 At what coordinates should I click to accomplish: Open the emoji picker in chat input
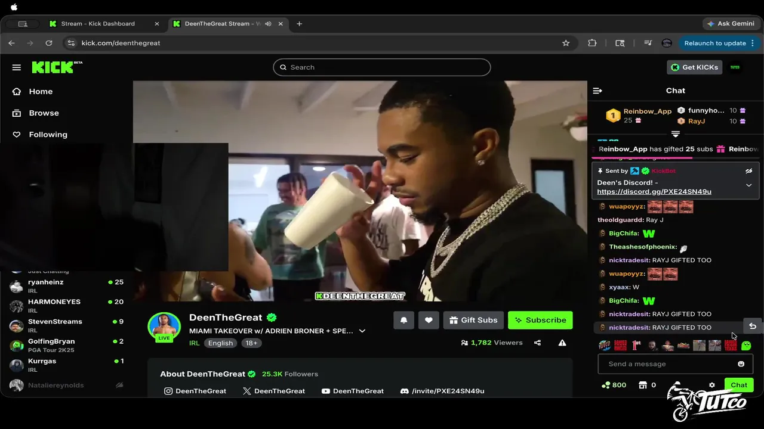tap(741, 364)
